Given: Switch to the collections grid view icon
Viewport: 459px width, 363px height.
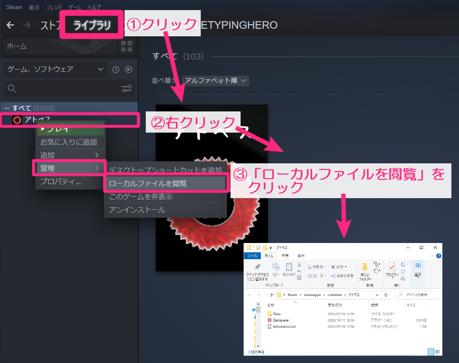Looking at the screenshot, I should tap(126, 47).
